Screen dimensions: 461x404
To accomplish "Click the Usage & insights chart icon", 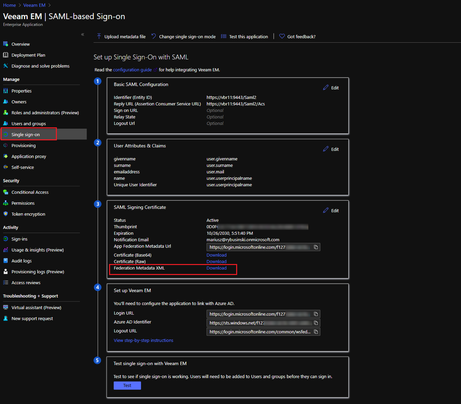I will [x=6, y=250].
